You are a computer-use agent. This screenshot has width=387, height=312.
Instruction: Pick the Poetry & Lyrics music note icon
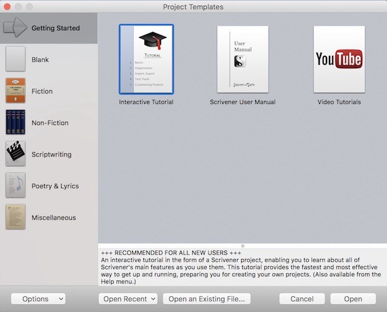point(15,186)
